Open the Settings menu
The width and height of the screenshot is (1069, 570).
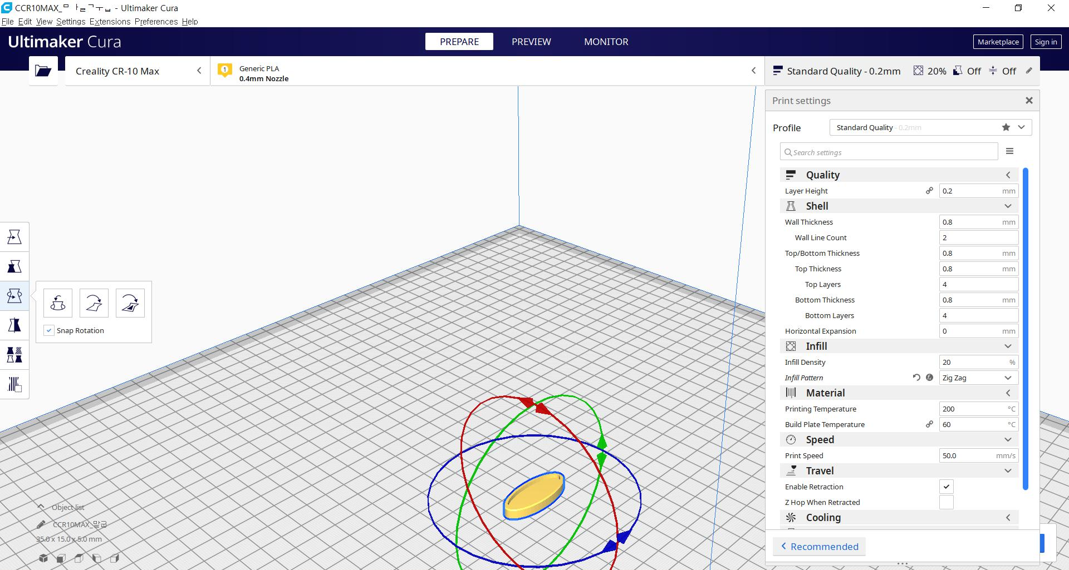pyautogui.click(x=71, y=21)
